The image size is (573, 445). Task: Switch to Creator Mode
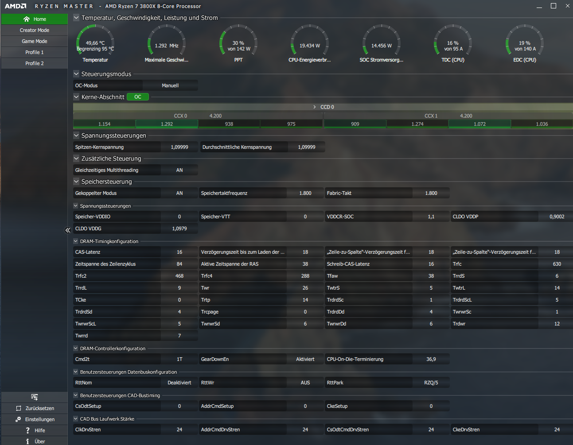(x=34, y=30)
